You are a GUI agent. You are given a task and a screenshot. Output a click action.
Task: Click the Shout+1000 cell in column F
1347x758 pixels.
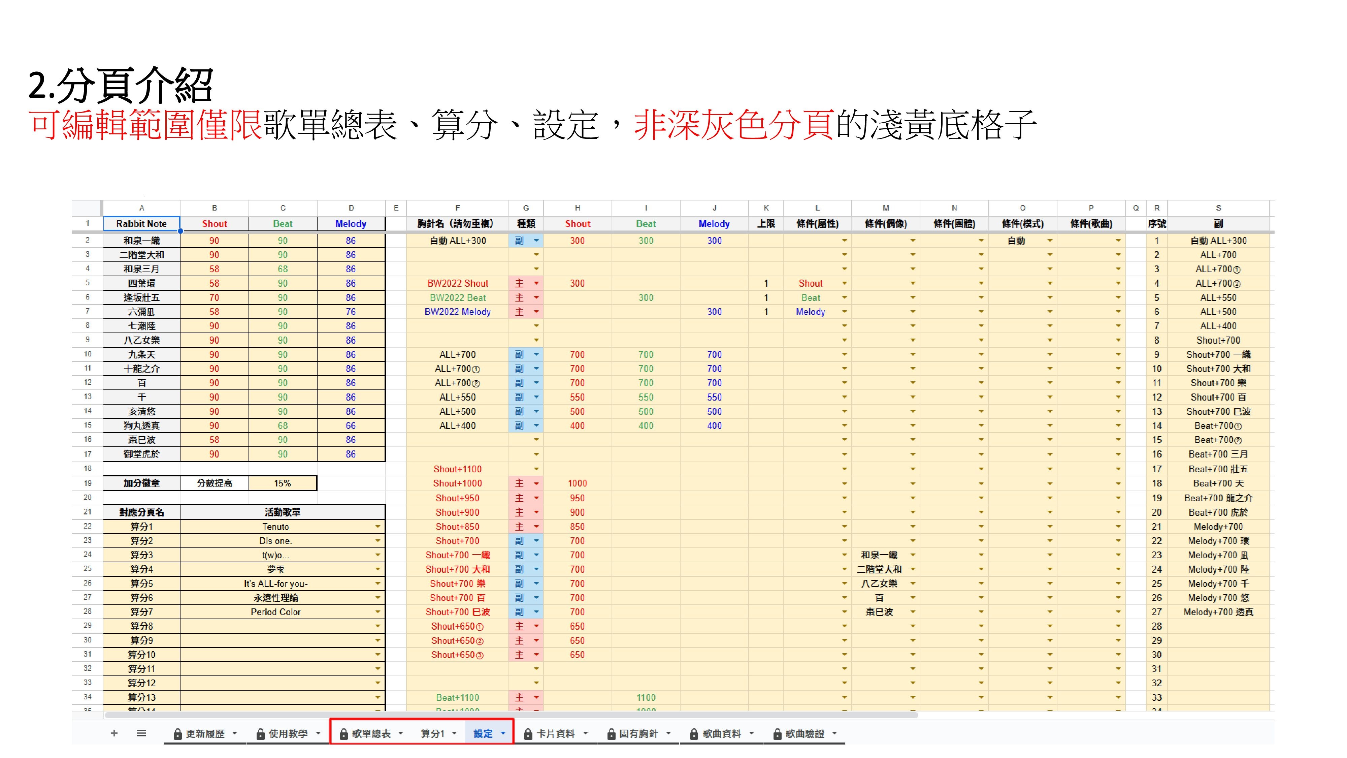pos(458,483)
